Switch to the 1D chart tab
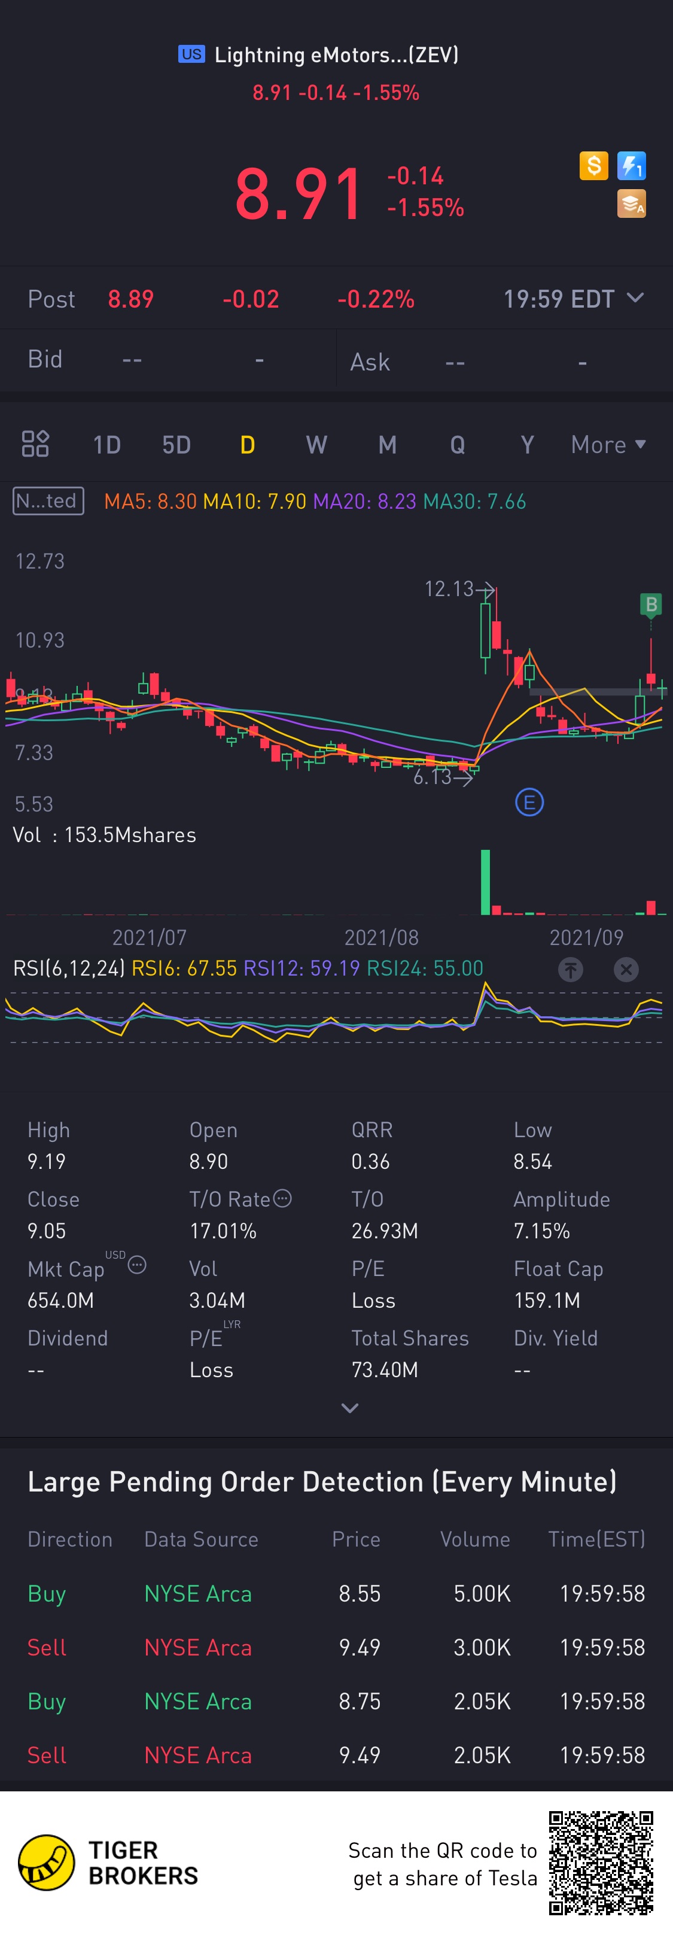This screenshot has width=673, height=1935. (x=106, y=445)
